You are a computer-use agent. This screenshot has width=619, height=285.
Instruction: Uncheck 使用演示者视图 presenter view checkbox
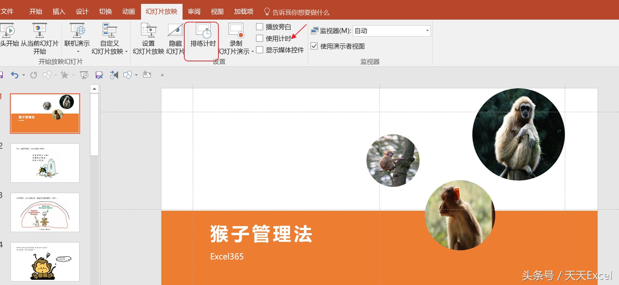314,46
